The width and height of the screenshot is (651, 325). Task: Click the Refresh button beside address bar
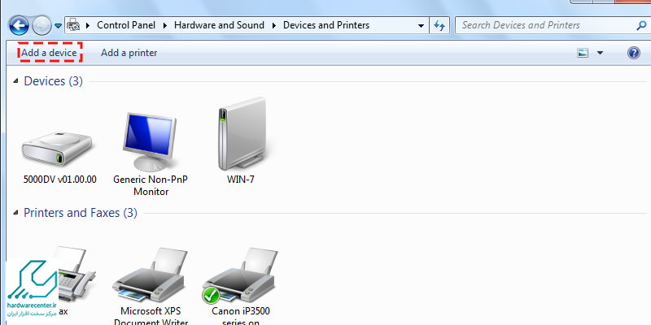(439, 25)
